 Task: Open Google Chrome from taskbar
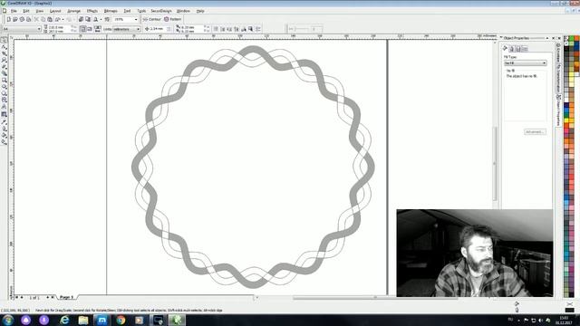[x=121, y=320]
